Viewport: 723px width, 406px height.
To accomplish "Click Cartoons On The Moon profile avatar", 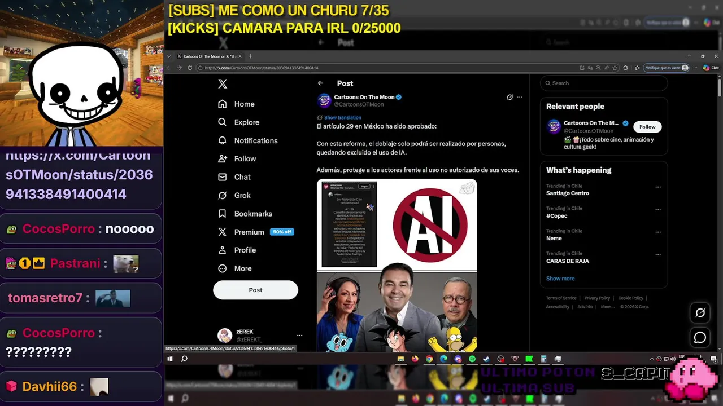I will point(324,100).
